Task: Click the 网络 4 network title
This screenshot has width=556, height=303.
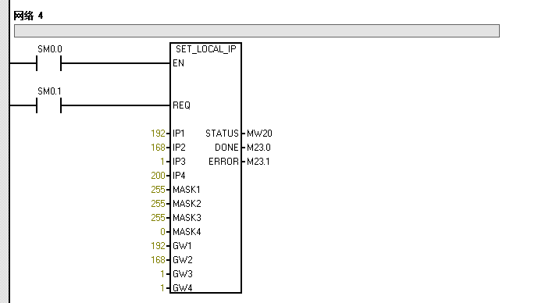Action: pyautogui.click(x=28, y=16)
